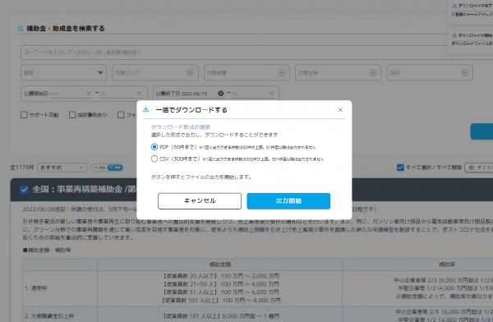
Task: Click the 補助金額 column header
Action: pos(220,264)
